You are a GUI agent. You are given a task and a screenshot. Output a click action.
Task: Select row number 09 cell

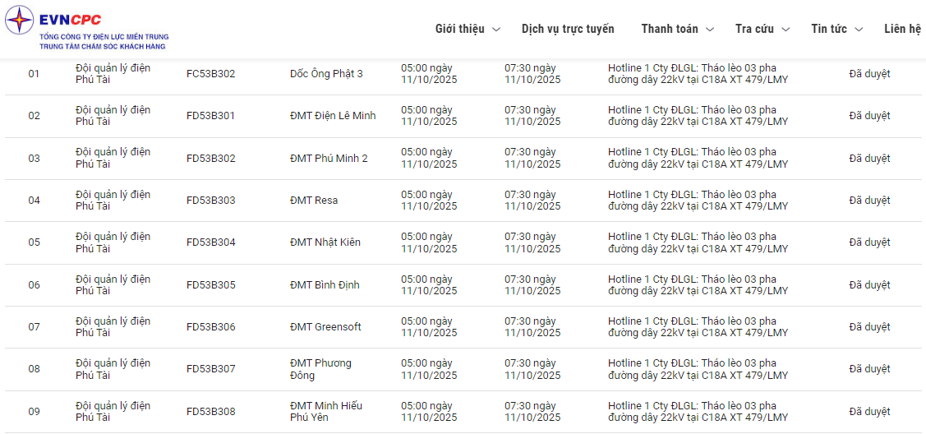(x=34, y=412)
